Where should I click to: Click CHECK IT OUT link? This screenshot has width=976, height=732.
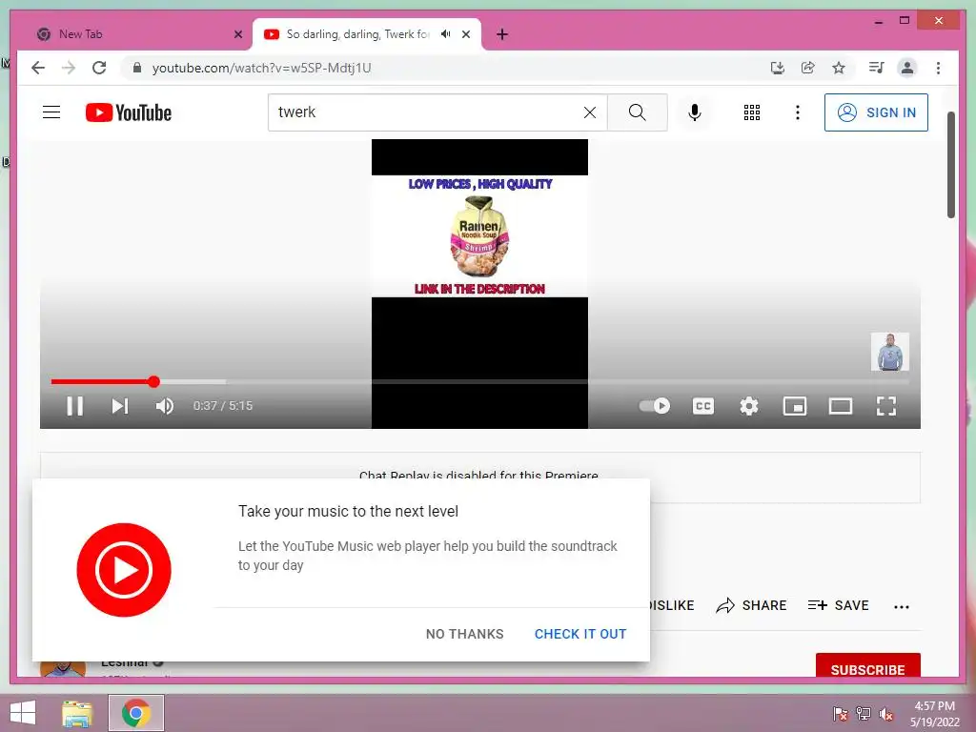[x=580, y=634]
